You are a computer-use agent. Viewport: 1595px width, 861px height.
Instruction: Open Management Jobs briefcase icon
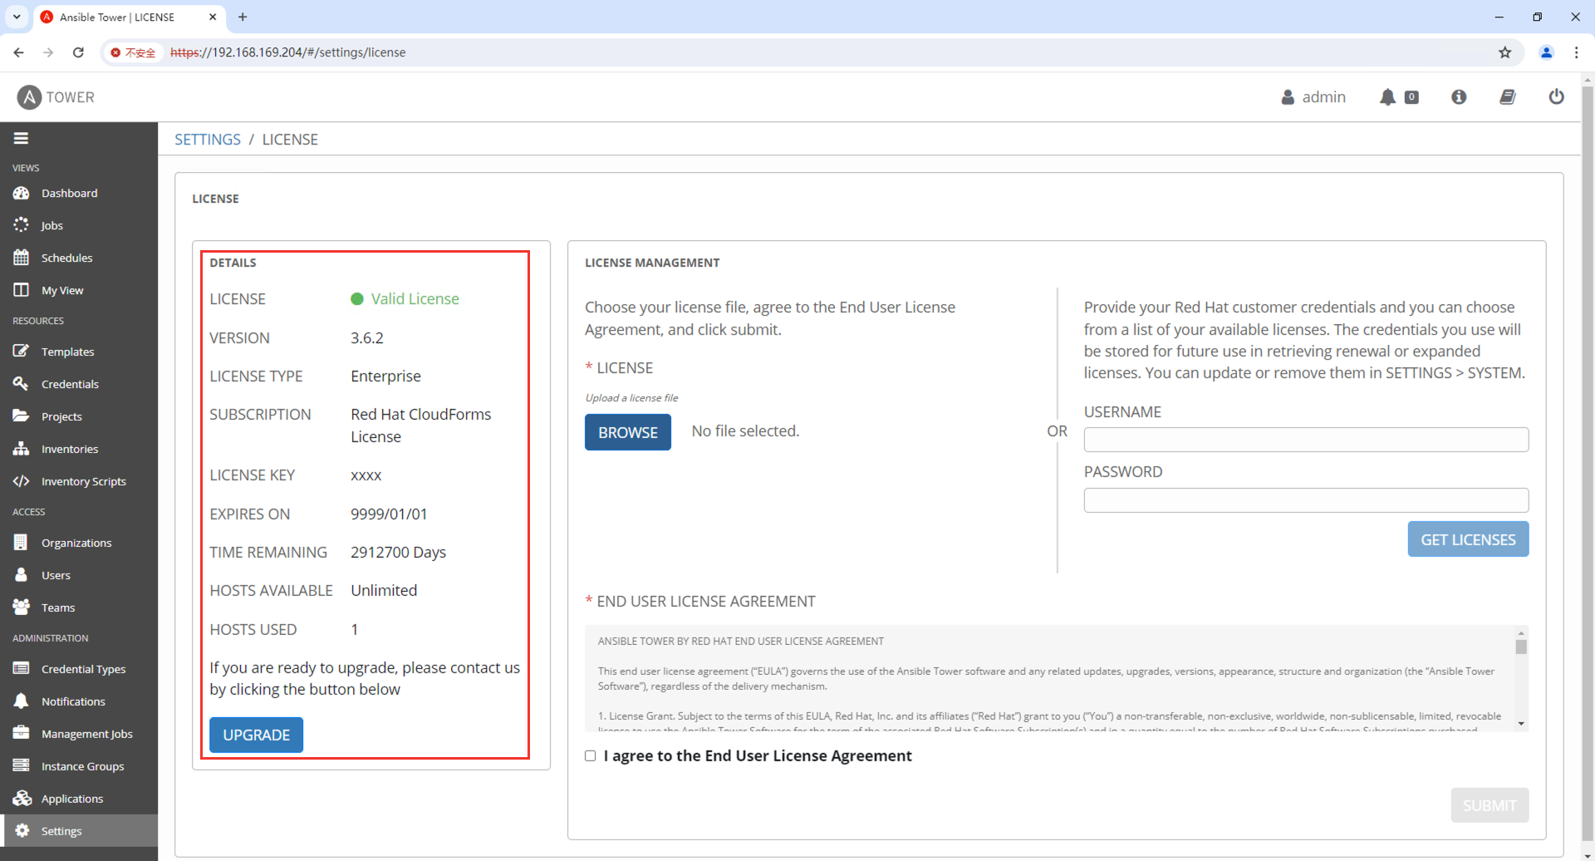click(21, 734)
